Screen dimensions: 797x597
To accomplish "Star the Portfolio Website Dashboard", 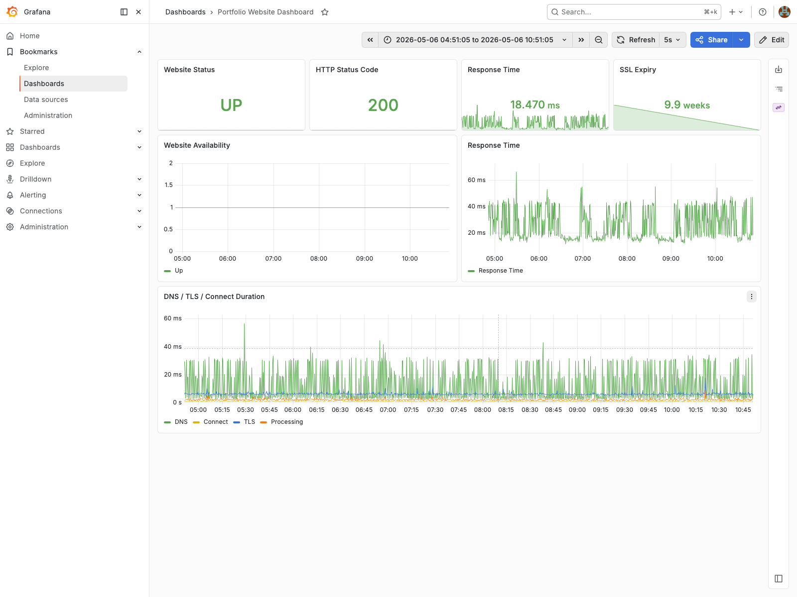I will 325,12.
